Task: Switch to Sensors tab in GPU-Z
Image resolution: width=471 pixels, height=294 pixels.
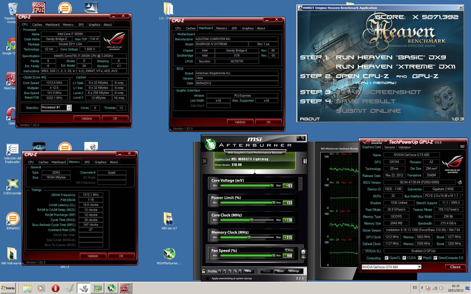Action: (389, 147)
